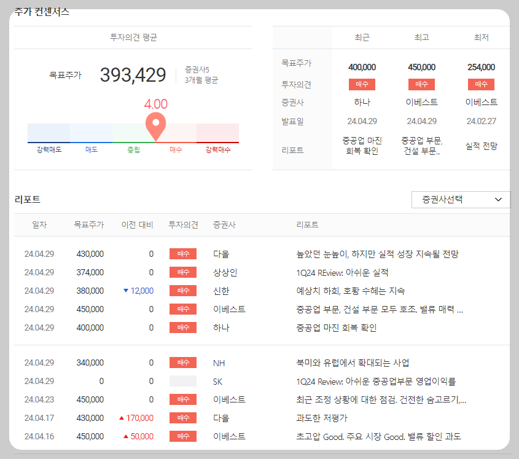This screenshot has height=459, width=519.
Task: Open report 북미와 유럽에서 확대되는 사업
Action: pyautogui.click(x=353, y=363)
